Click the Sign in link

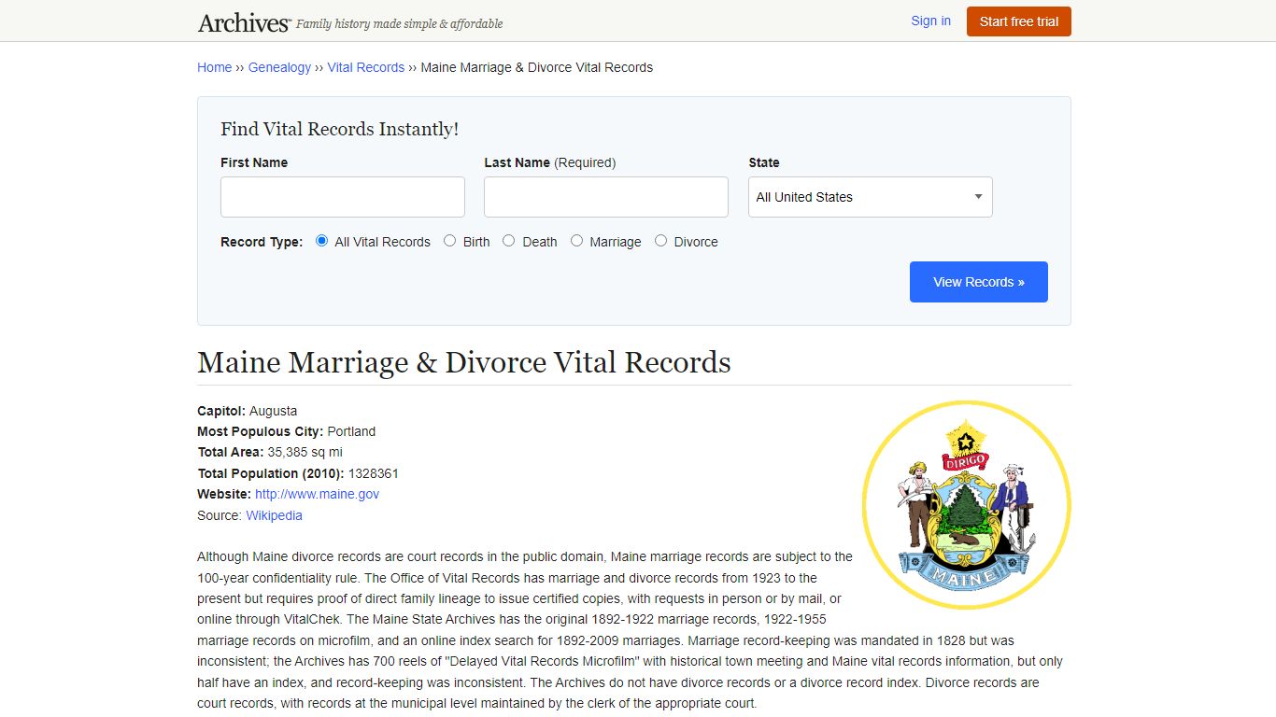[930, 21]
